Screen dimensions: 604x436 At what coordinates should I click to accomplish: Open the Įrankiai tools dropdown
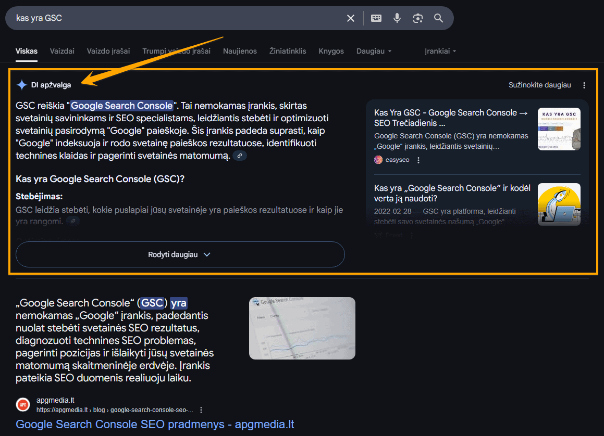point(440,51)
